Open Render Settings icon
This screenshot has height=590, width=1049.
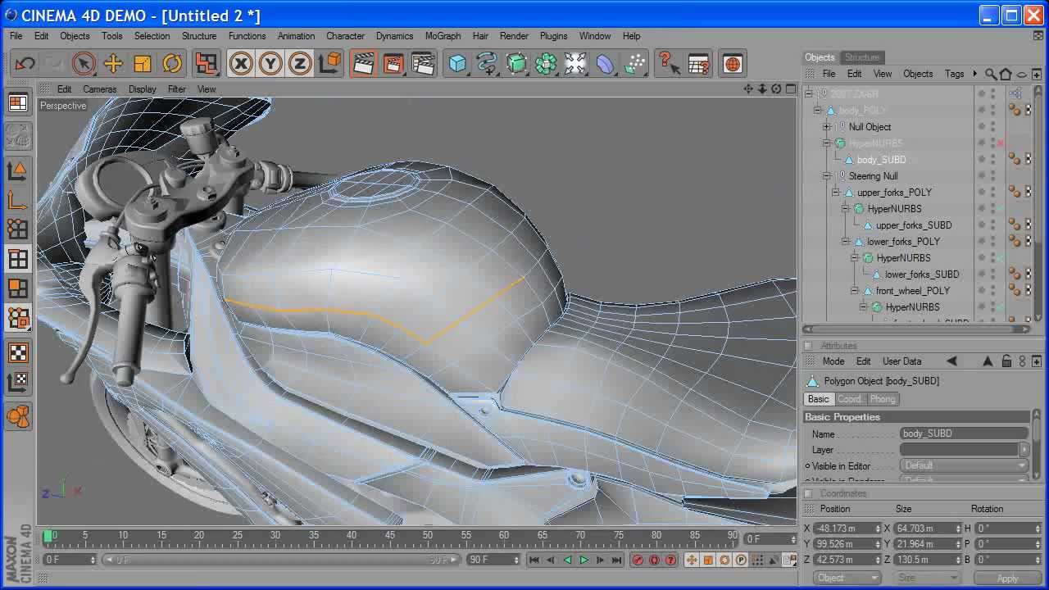423,63
